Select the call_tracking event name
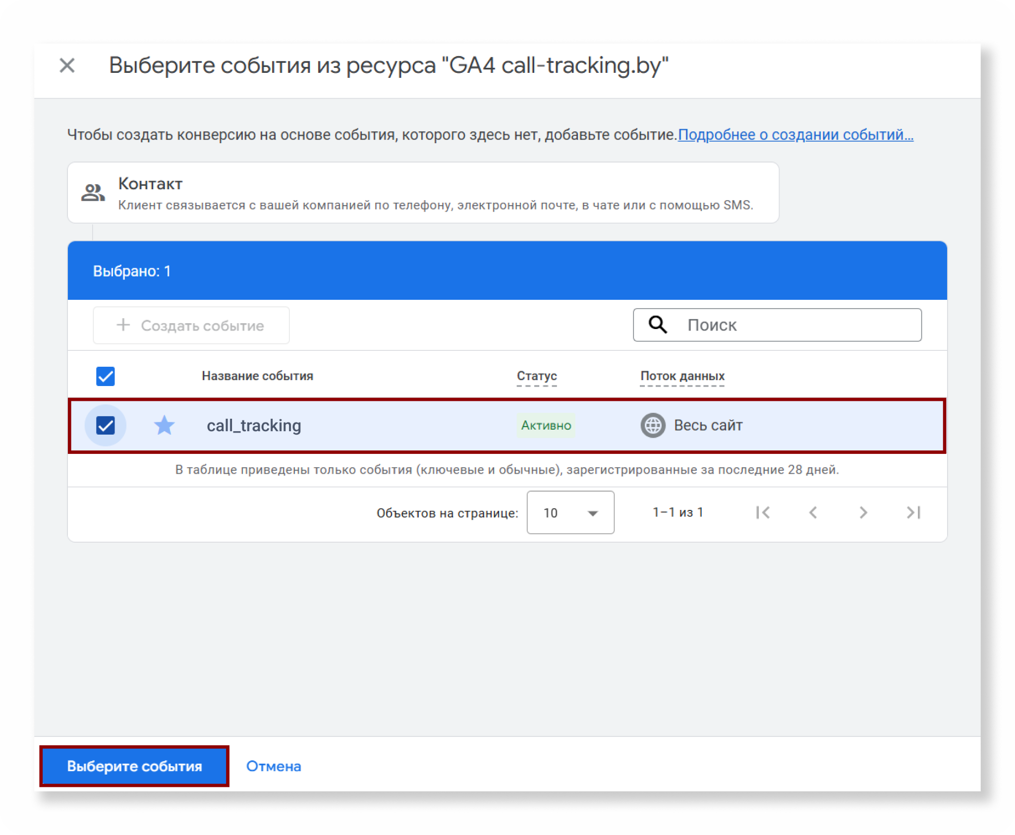 [x=254, y=425]
